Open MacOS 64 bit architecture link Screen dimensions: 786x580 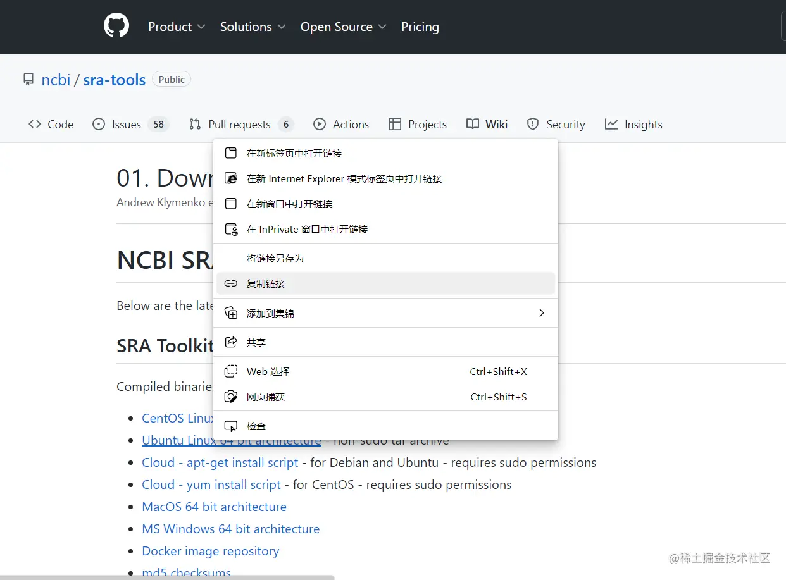214,507
